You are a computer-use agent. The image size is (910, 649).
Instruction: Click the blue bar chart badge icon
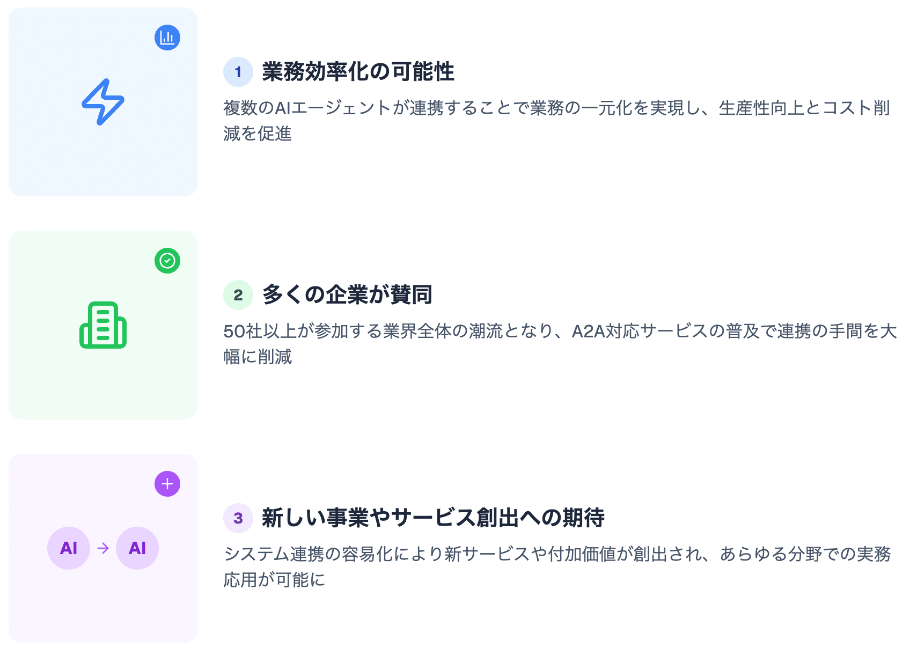point(167,38)
